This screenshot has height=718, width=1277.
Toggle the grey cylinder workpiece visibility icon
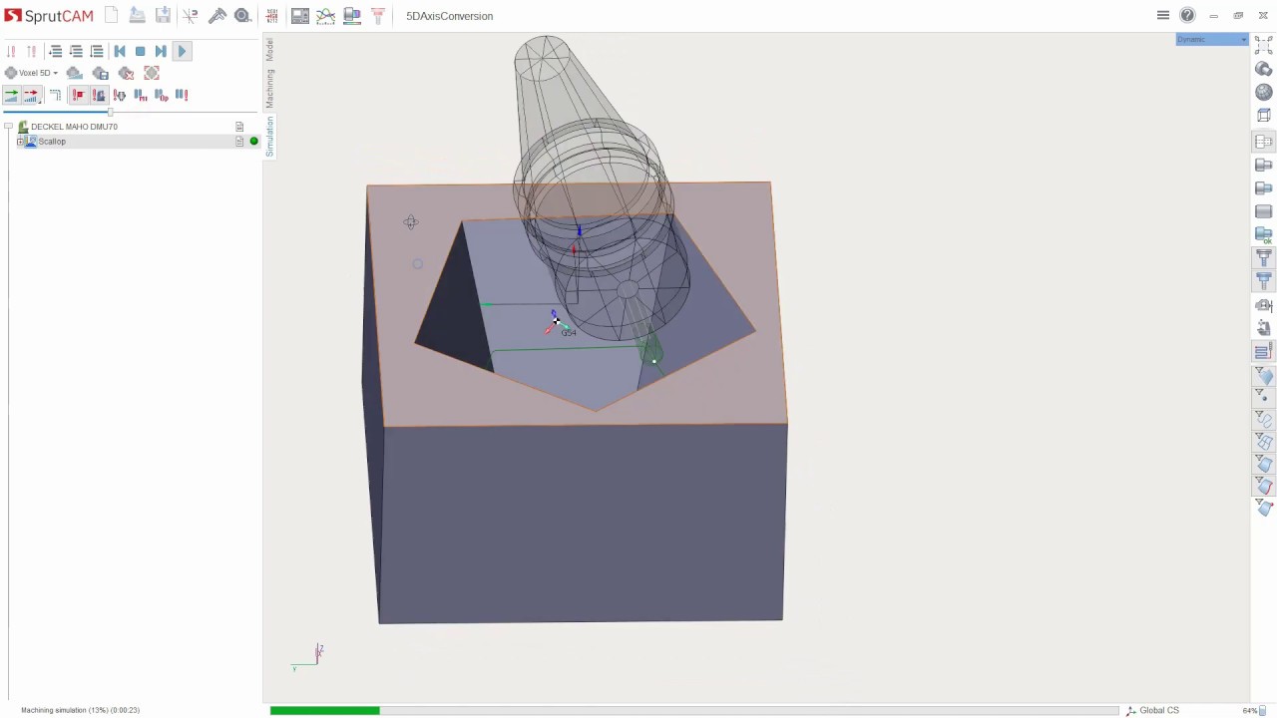pos(1264,211)
